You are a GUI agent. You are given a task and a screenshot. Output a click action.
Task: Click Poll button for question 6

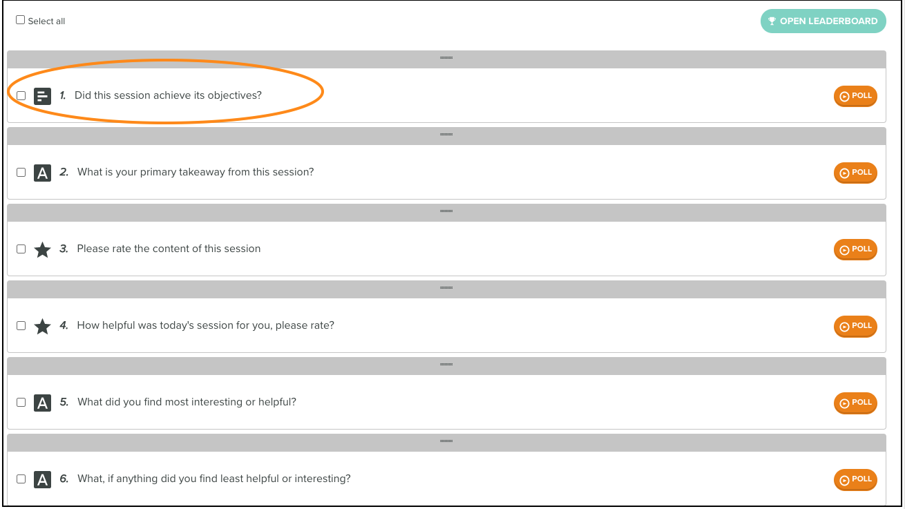855,479
